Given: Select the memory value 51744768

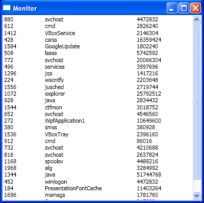Looking at the screenshot, I should coord(149,175).
